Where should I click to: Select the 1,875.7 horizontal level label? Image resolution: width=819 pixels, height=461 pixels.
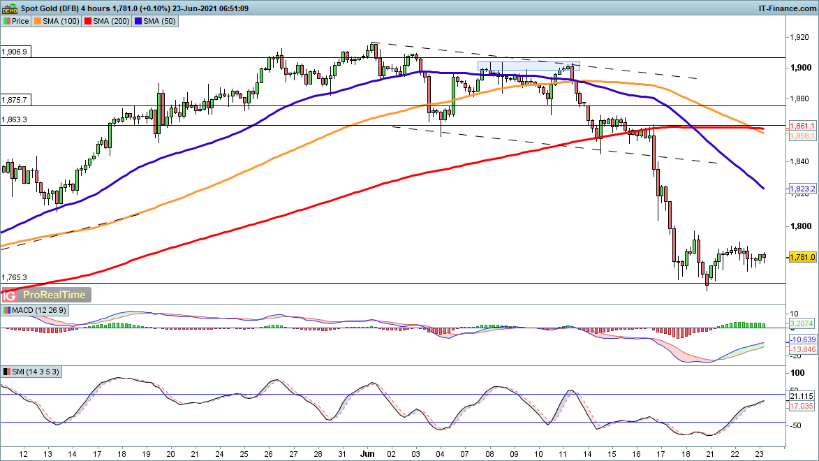tap(15, 100)
